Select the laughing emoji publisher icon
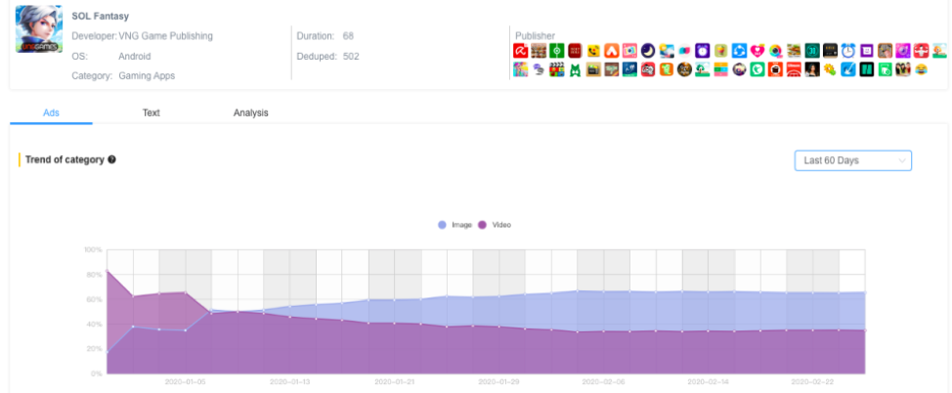 point(921,69)
